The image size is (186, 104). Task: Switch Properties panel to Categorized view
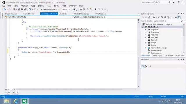pos(143,66)
